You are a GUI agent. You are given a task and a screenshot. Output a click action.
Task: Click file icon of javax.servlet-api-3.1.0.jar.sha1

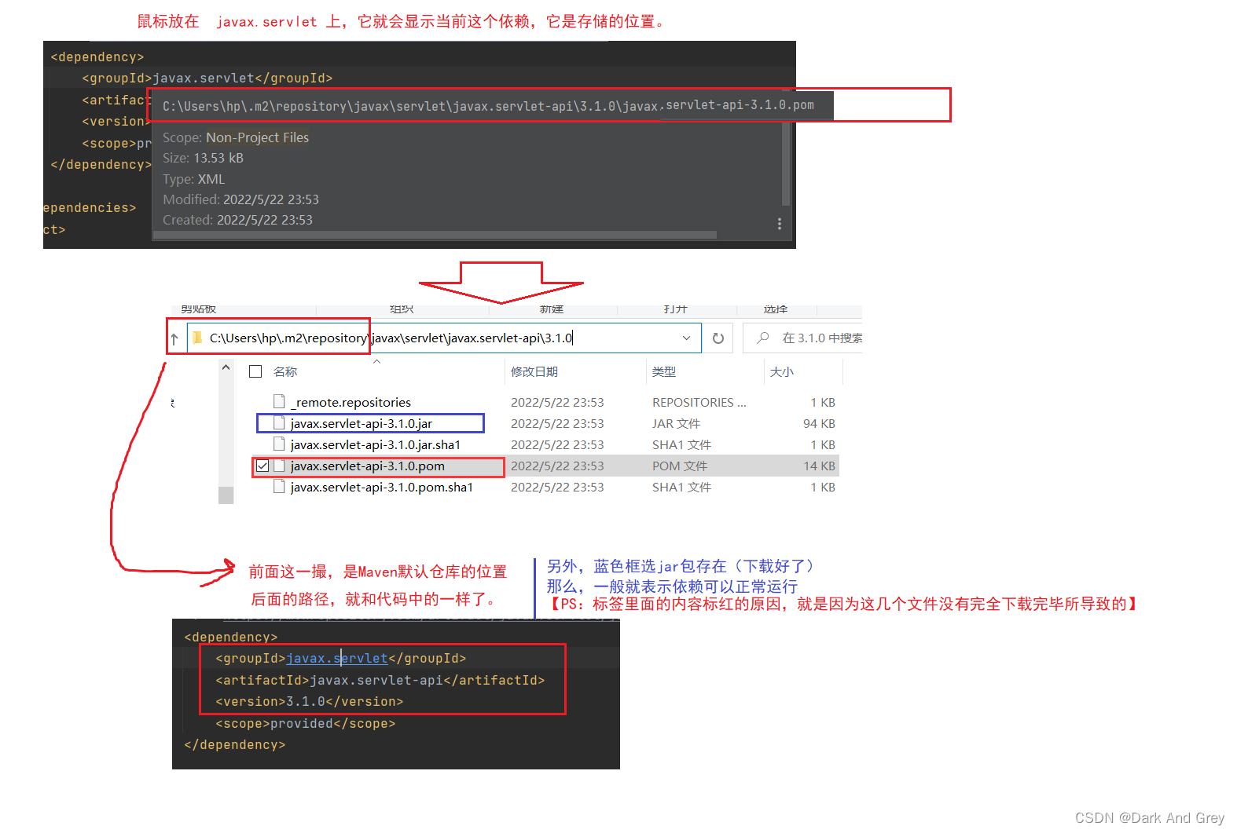(279, 444)
